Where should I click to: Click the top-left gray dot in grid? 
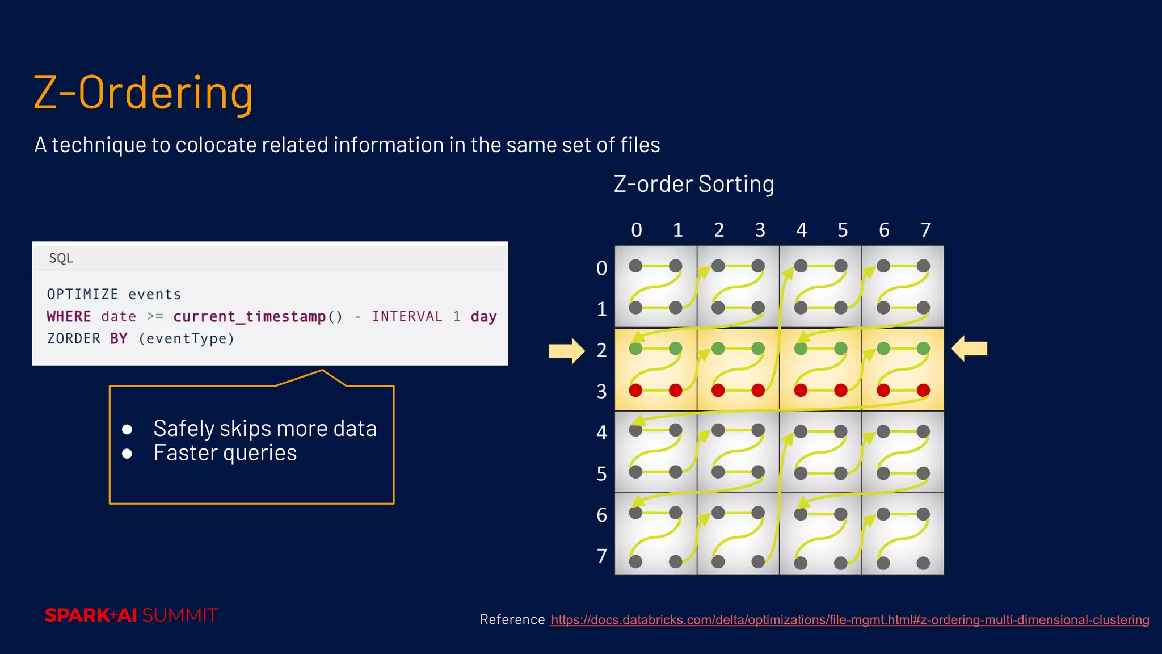pyautogui.click(x=635, y=266)
